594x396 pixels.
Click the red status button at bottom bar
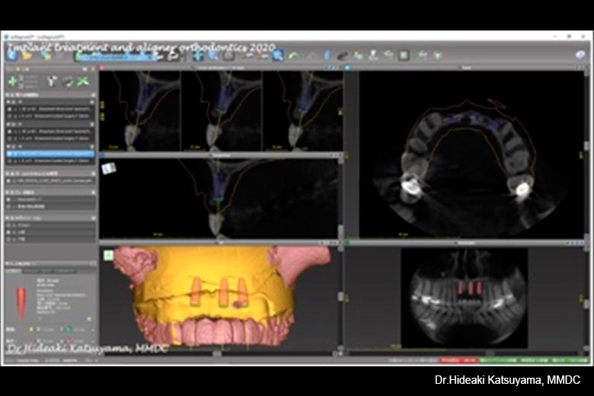pyautogui.click(x=458, y=360)
